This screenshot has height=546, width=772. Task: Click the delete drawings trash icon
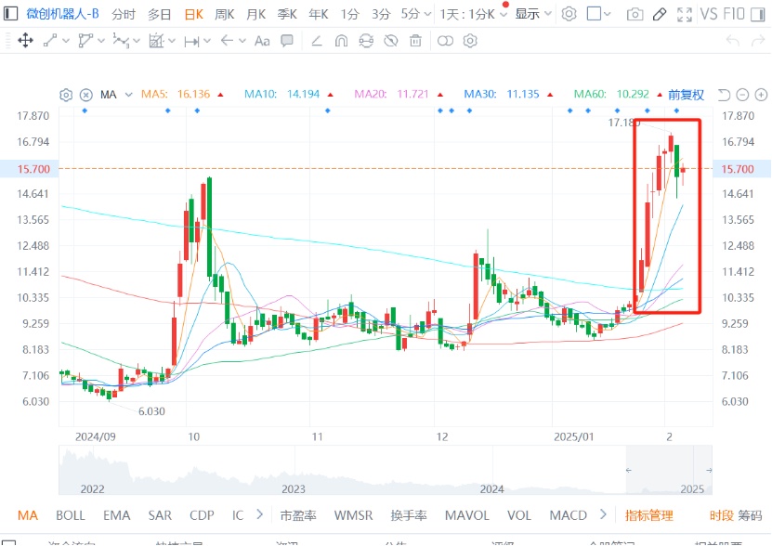click(415, 41)
